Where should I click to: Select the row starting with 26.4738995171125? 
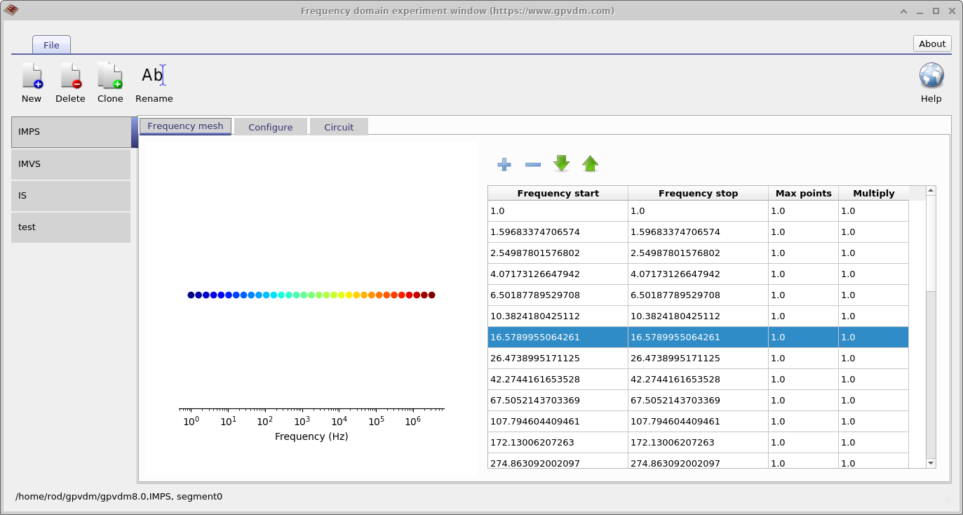click(558, 358)
